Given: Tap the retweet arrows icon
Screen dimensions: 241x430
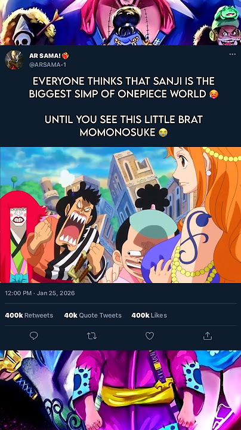Looking at the screenshot, I should click(92, 336).
